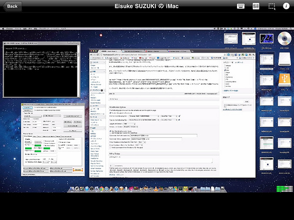294x220 pixels.
Task: Open the on-screen keyboard icon
Action: pyautogui.click(x=240, y=6)
